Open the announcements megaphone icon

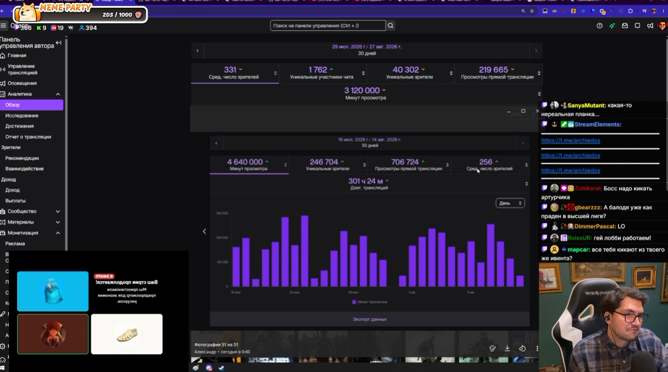(x=650, y=26)
